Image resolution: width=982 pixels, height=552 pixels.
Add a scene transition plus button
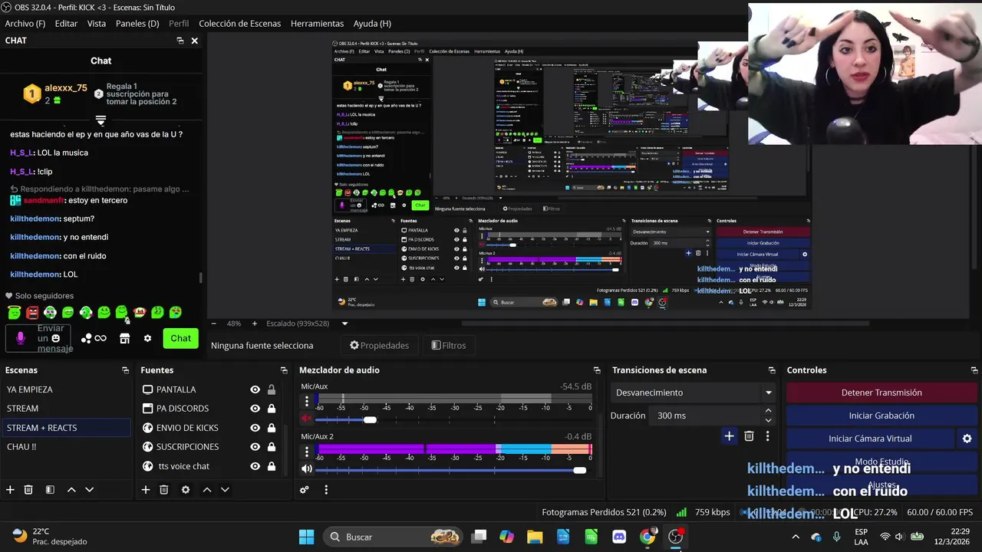point(729,436)
